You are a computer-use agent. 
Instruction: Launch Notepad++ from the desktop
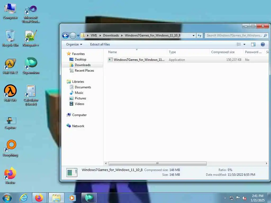point(31,38)
